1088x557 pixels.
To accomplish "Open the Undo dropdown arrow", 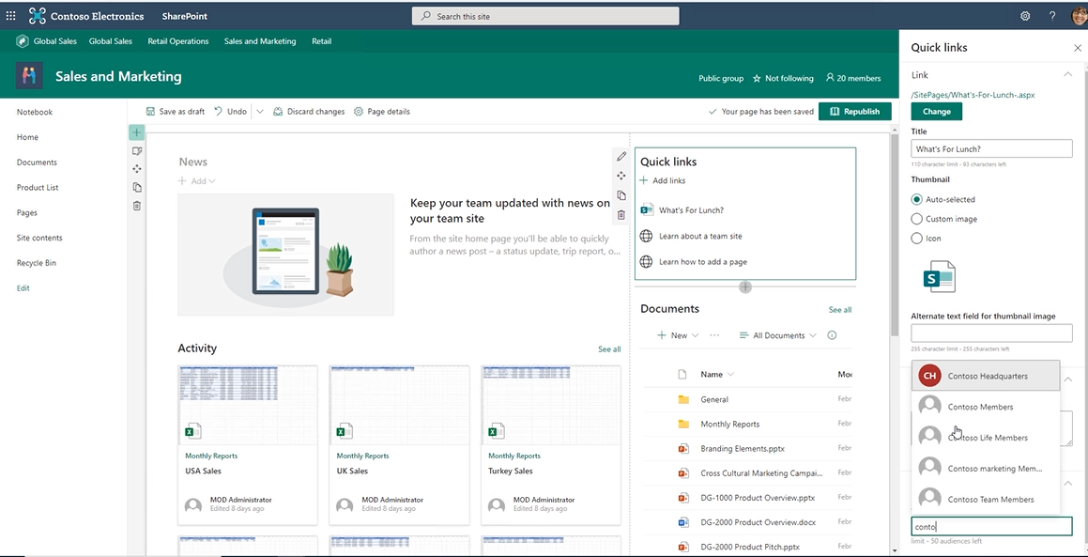I will [259, 111].
